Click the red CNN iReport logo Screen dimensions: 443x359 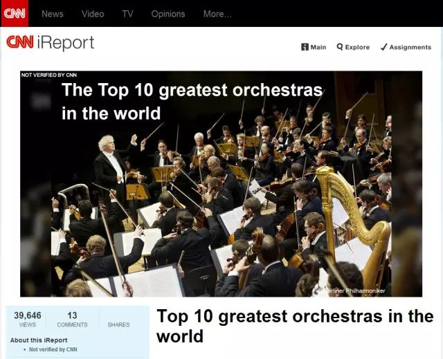point(51,43)
